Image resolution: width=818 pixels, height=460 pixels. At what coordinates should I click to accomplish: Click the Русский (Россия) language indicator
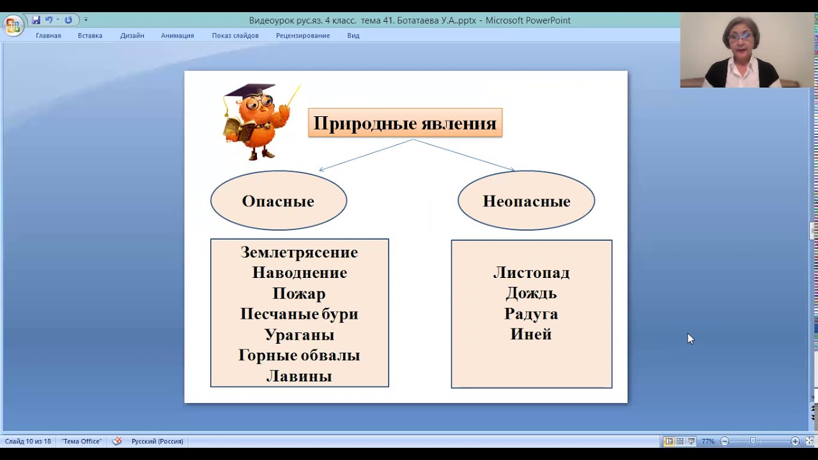pos(157,441)
